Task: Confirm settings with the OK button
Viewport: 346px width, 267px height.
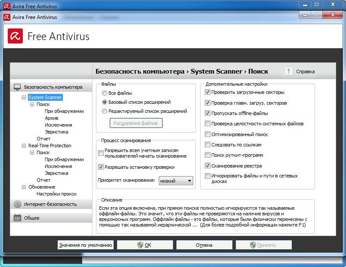Action: [145, 245]
